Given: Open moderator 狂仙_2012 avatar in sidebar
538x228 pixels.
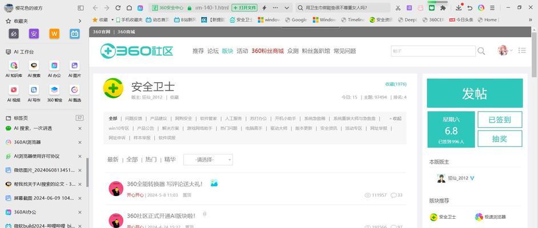Looking at the screenshot, I should tap(441, 178).
